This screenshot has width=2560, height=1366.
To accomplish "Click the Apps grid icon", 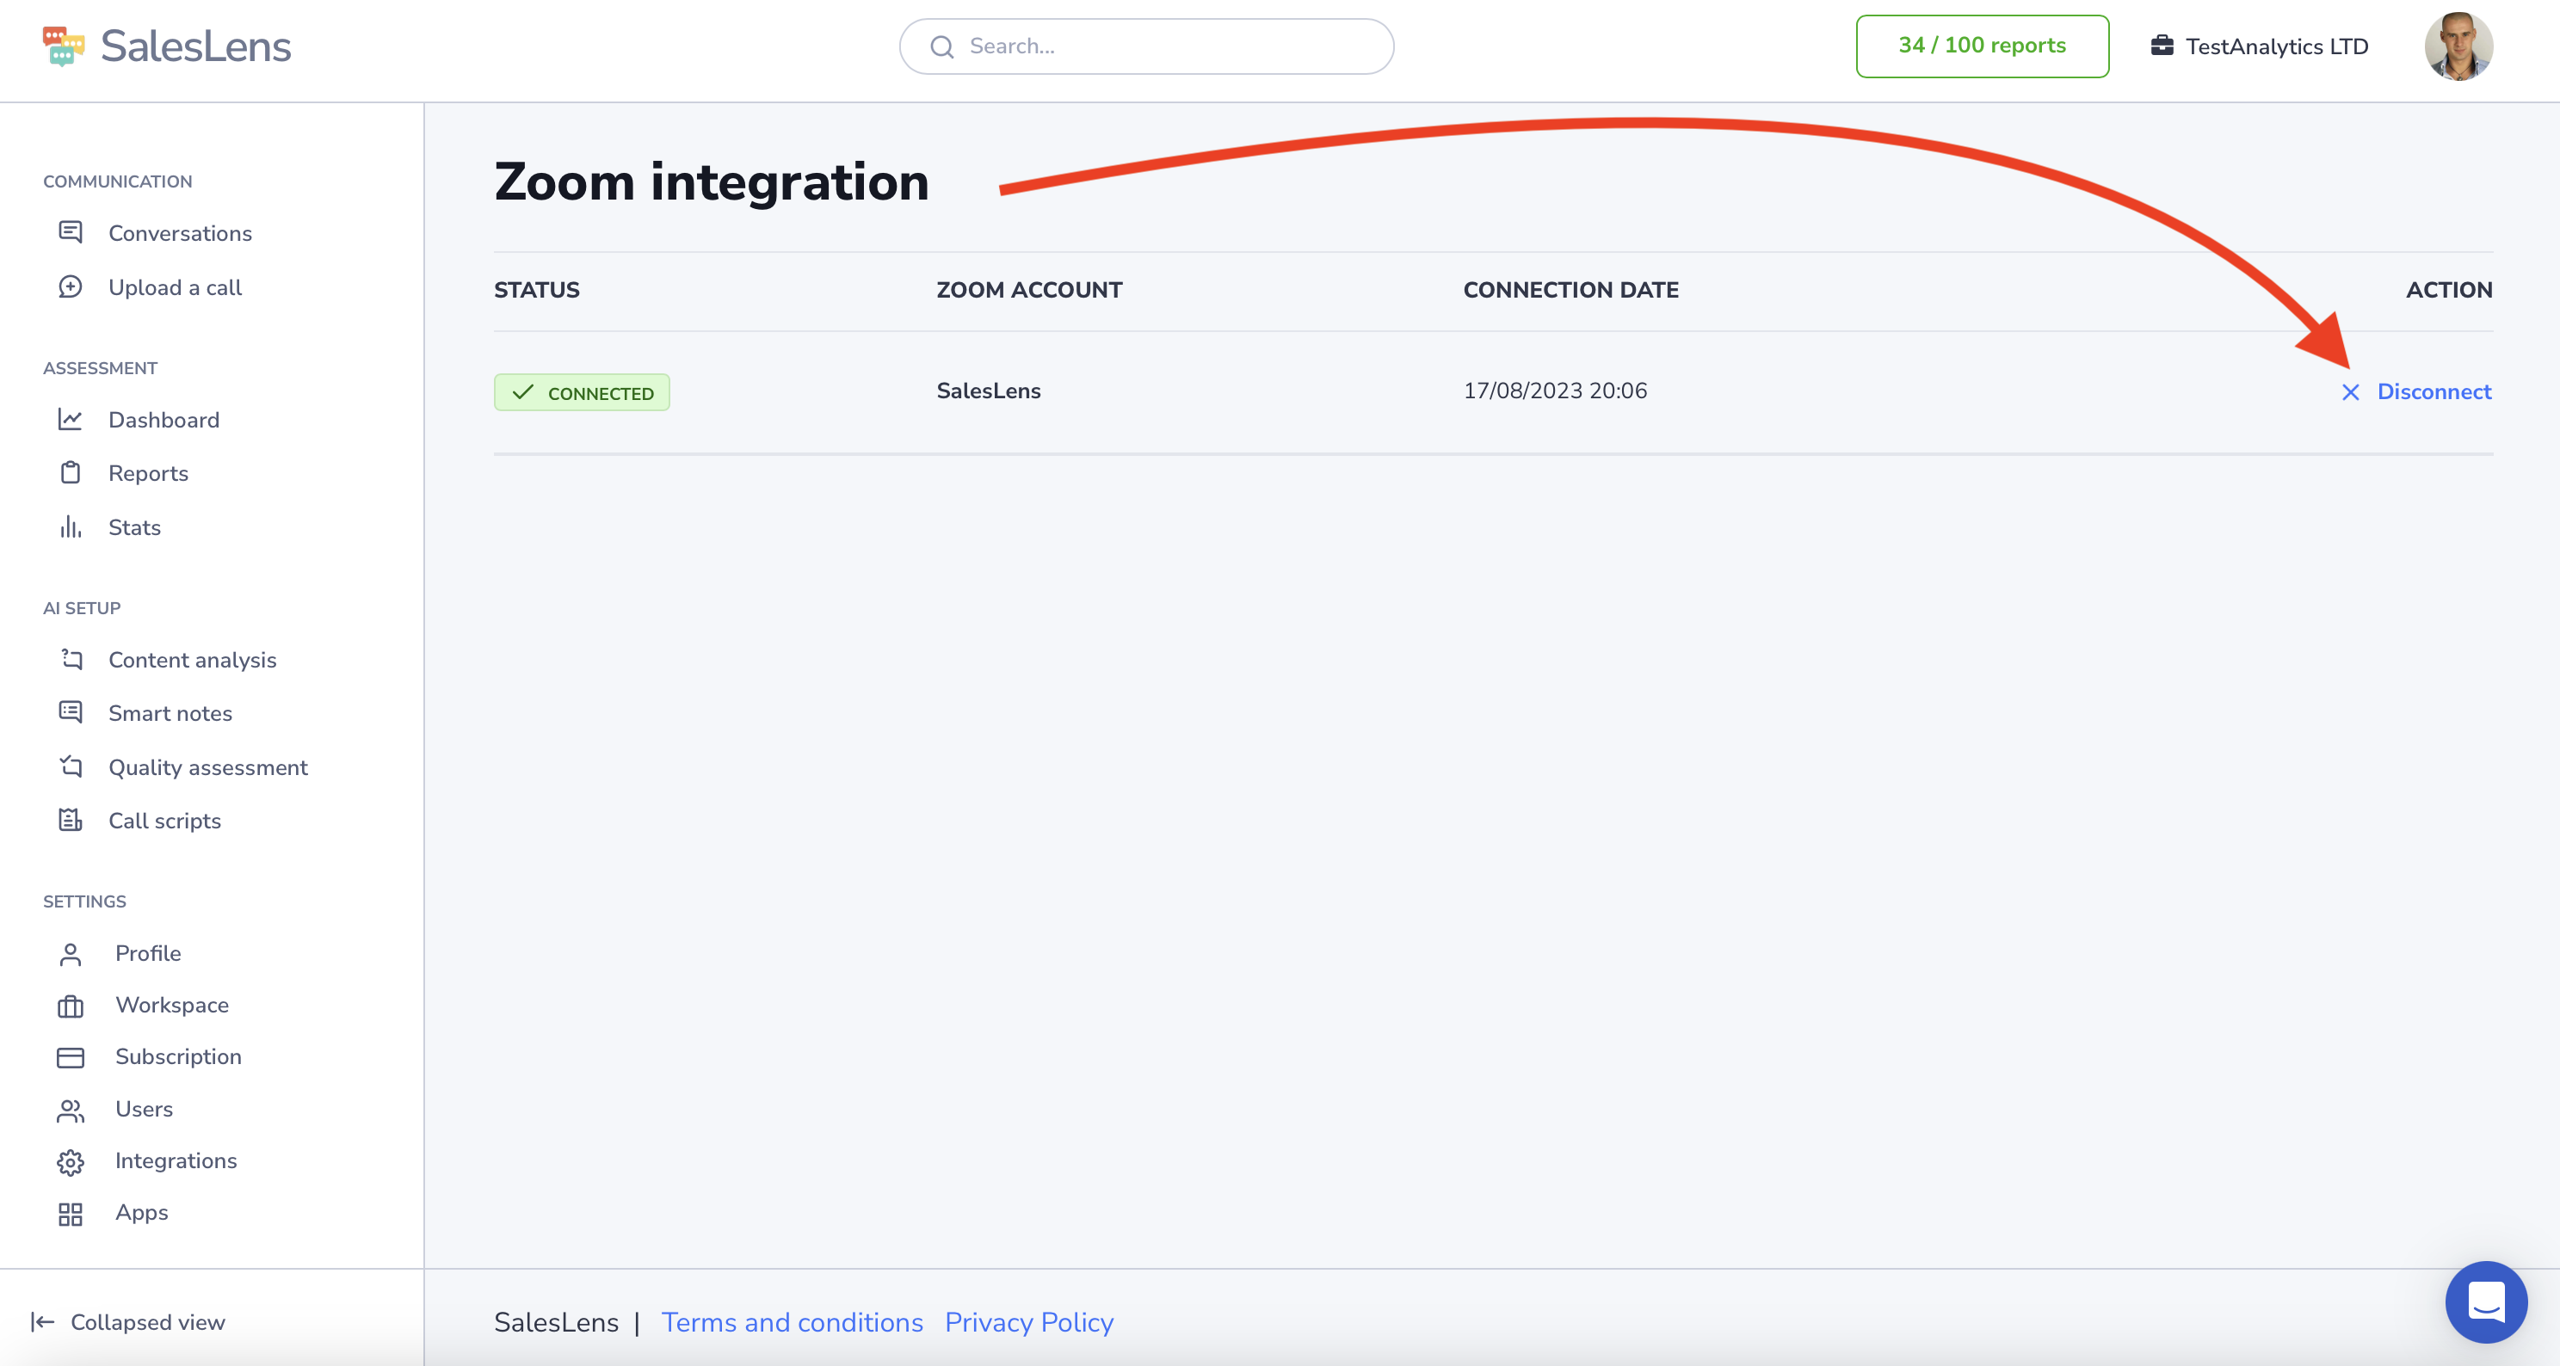I will pyautogui.click(x=71, y=1213).
